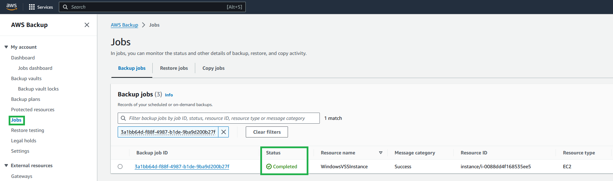
Task: Open the AWS Backup breadcrumb link
Action: pos(124,25)
